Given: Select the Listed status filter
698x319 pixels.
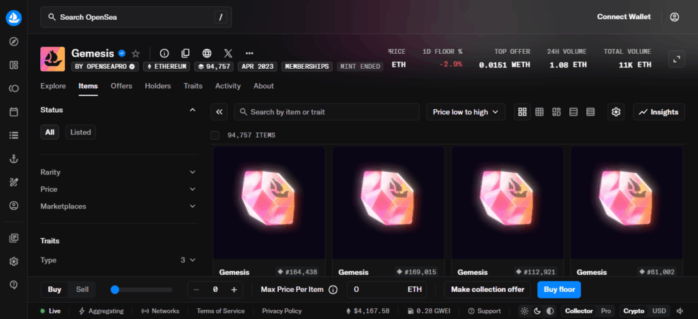Looking at the screenshot, I should click(x=80, y=132).
